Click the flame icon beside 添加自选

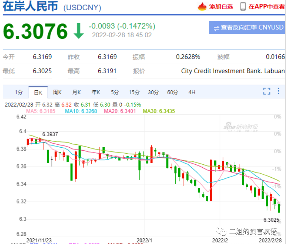[x=202, y=6]
